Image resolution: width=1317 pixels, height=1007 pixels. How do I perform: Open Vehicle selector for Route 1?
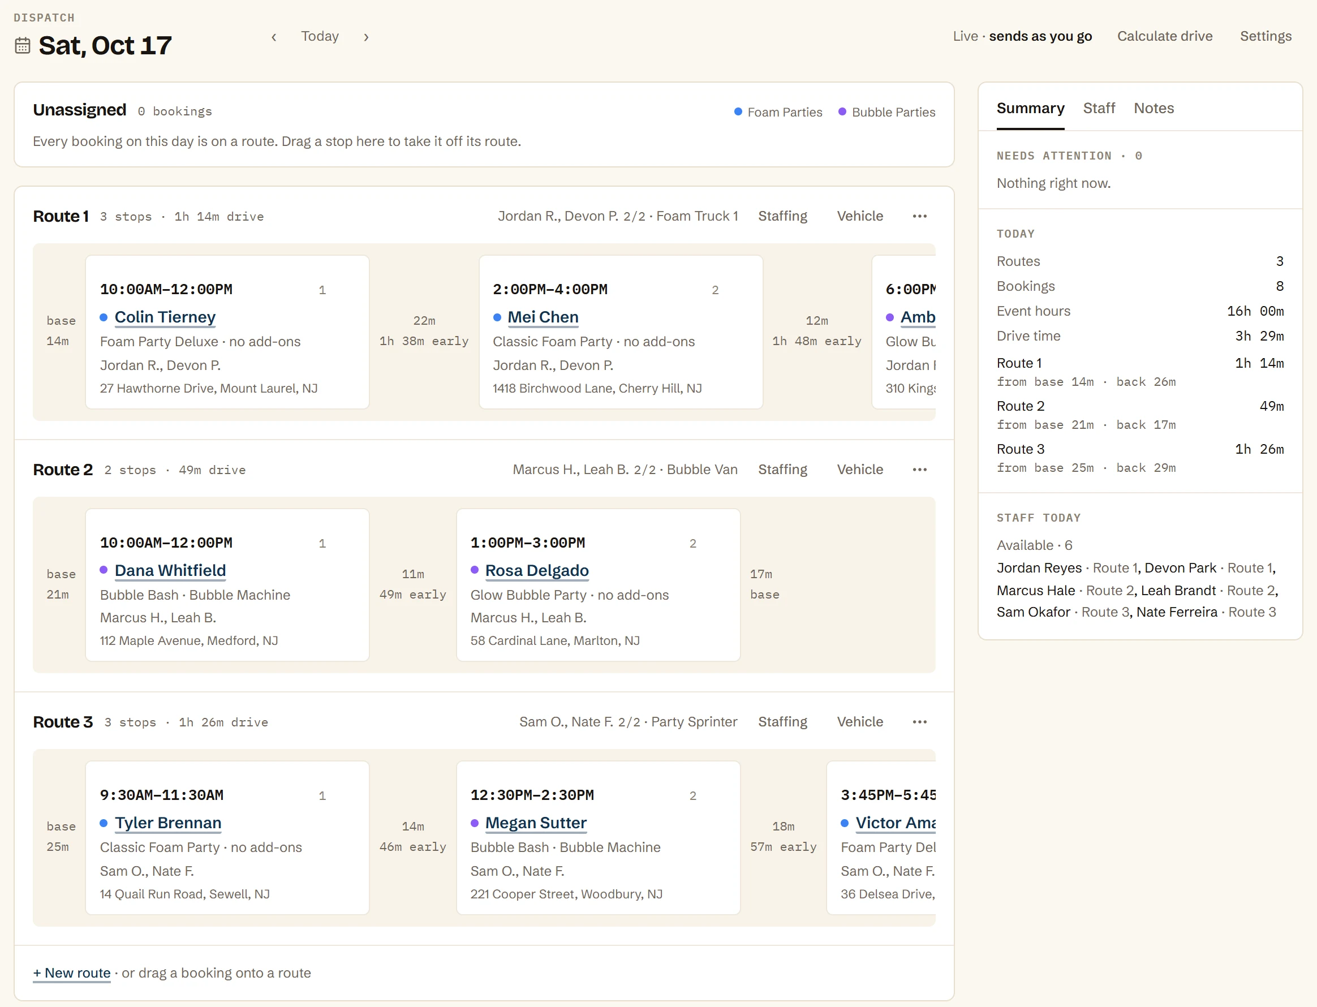click(860, 216)
